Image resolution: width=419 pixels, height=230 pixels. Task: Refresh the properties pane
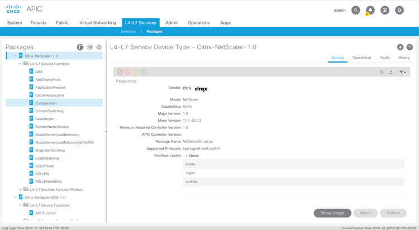(382, 72)
